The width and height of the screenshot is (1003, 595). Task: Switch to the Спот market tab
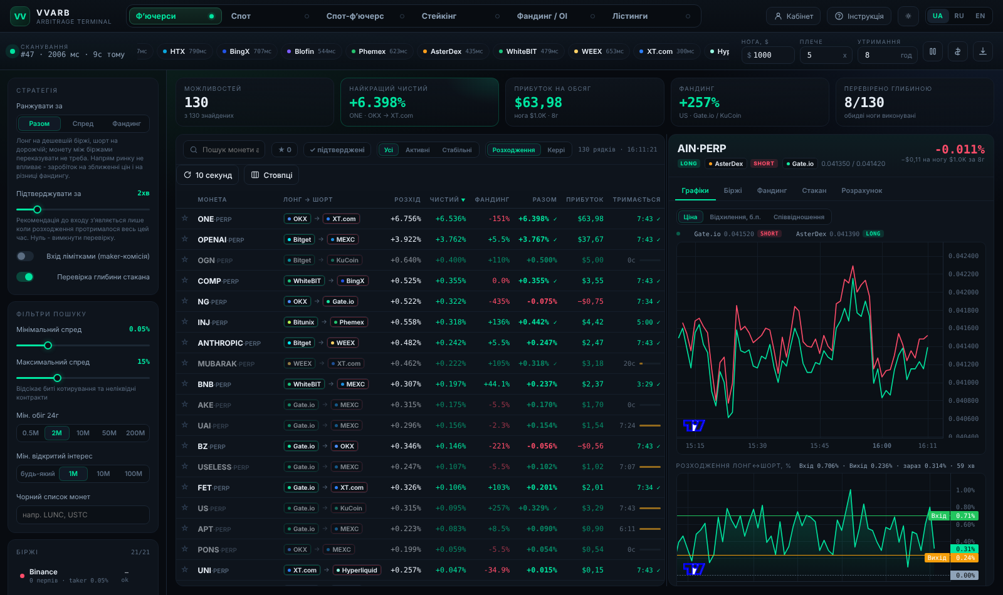click(x=270, y=16)
